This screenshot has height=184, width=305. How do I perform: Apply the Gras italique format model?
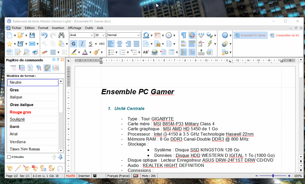tap(33, 105)
